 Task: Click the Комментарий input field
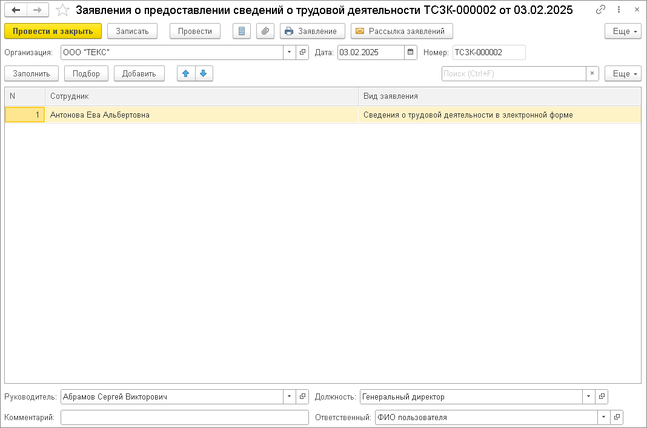[184, 417]
